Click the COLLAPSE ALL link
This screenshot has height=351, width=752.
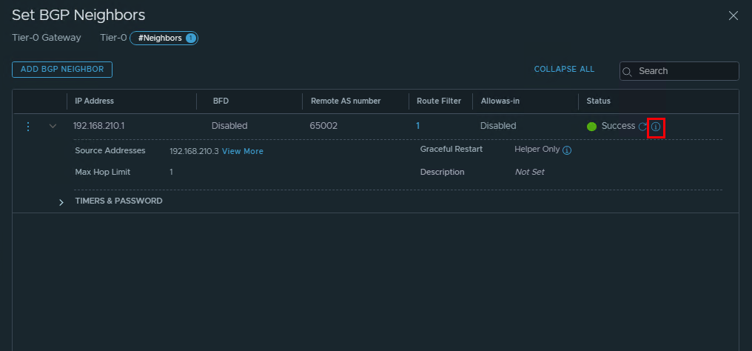tap(564, 69)
